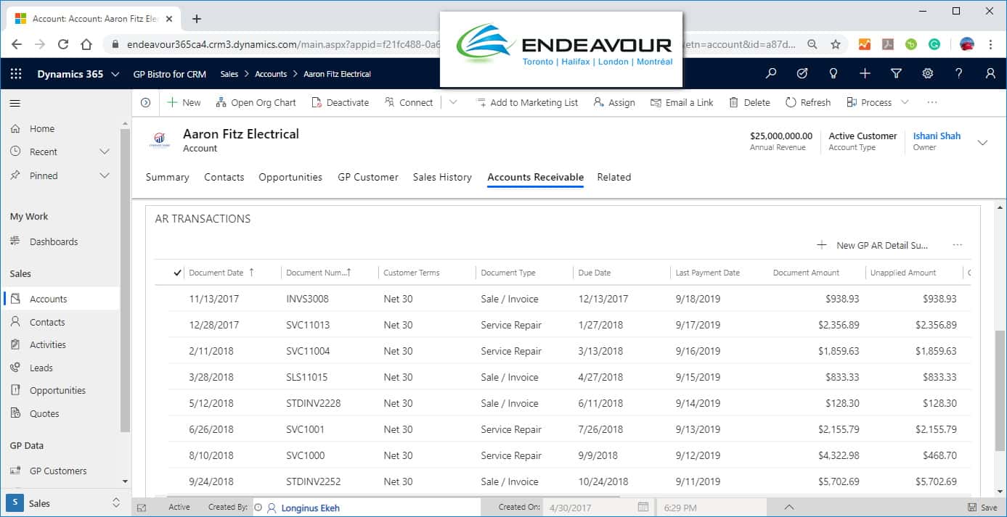
Task: Open the Chrome three-dot menu
Action: point(991,44)
